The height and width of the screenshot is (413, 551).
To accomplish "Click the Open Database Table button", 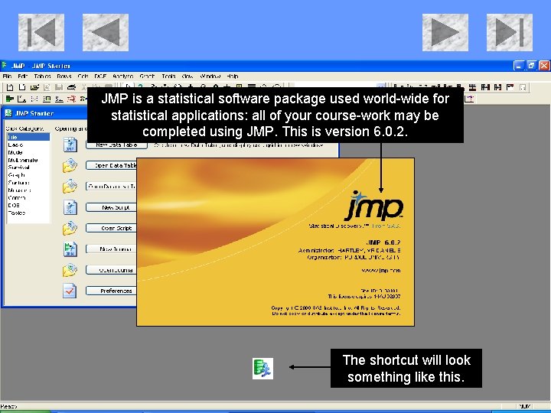I will (x=112, y=187).
